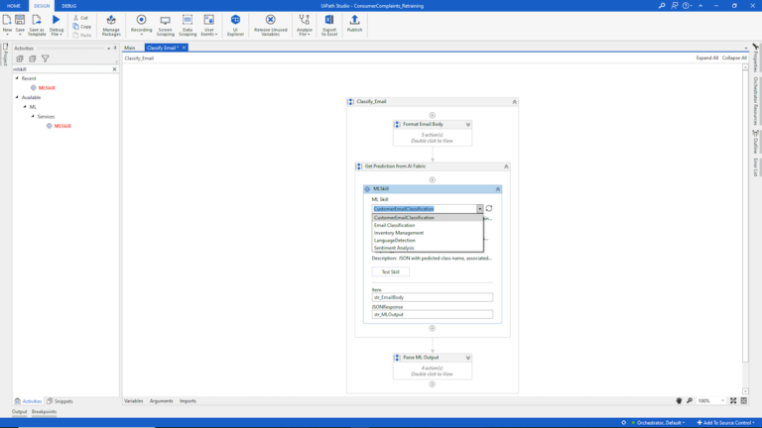Click Expand All link
Screen dimensions: 762x428
(x=706, y=57)
